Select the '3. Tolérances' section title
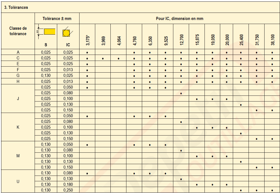 (16, 7)
